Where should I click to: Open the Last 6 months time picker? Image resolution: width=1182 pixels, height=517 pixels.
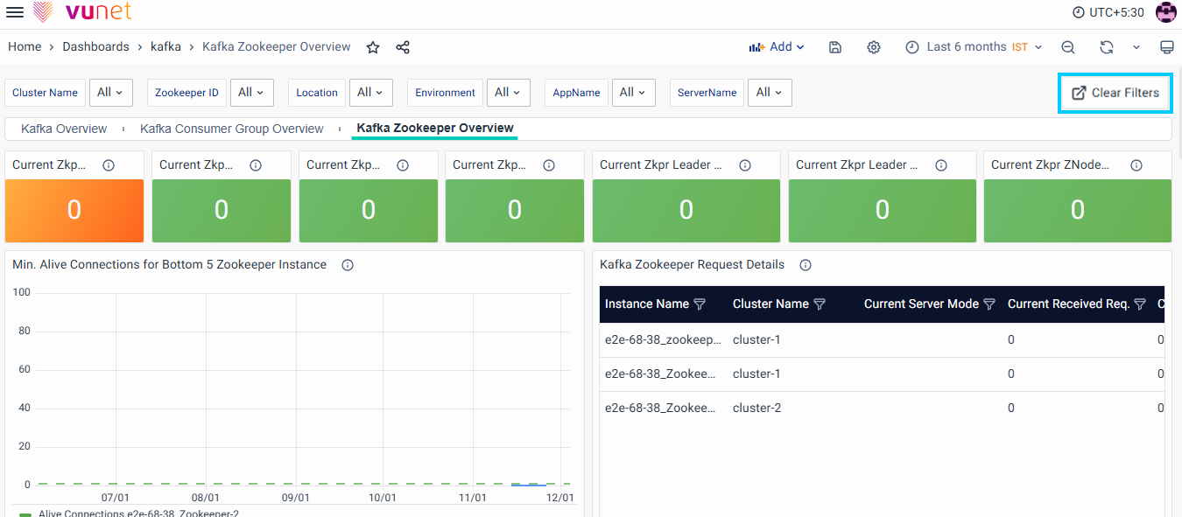(x=974, y=47)
